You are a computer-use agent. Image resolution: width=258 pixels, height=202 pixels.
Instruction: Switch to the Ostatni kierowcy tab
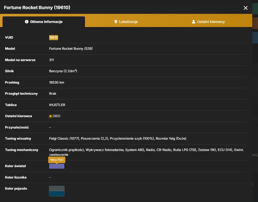(208, 22)
